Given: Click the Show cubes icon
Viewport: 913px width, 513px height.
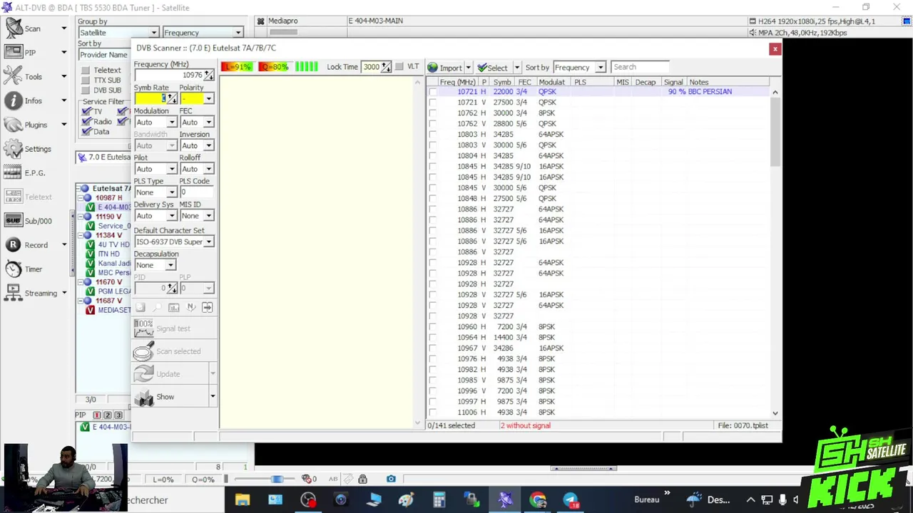Looking at the screenshot, I should 144,397.
